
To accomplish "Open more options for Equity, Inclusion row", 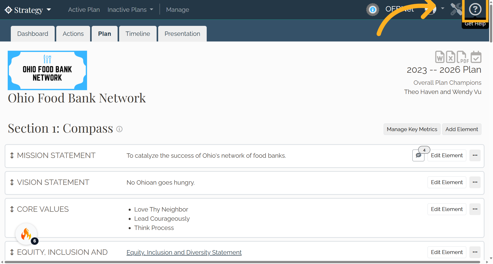I will click(475, 252).
